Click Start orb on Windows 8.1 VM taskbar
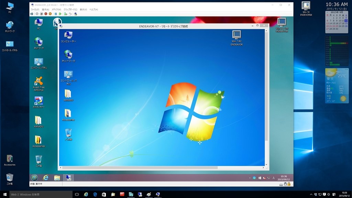The width and height of the screenshot is (352, 198). [34, 178]
